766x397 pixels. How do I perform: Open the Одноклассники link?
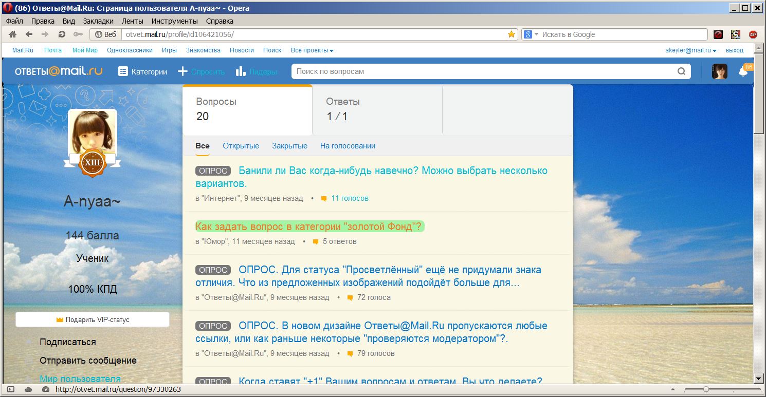click(x=130, y=50)
